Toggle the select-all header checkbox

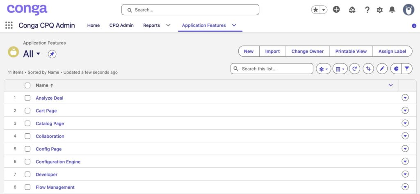pyautogui.click(x=27, y=85)
